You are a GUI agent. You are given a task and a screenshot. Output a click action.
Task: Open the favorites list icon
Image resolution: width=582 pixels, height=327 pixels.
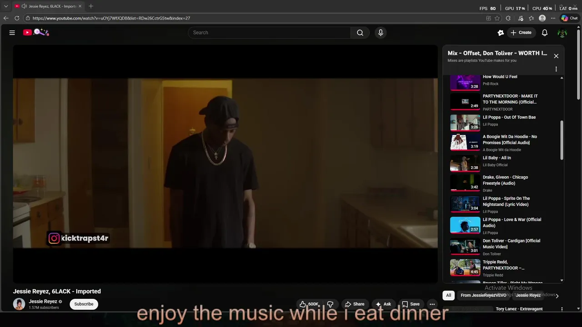531,18
